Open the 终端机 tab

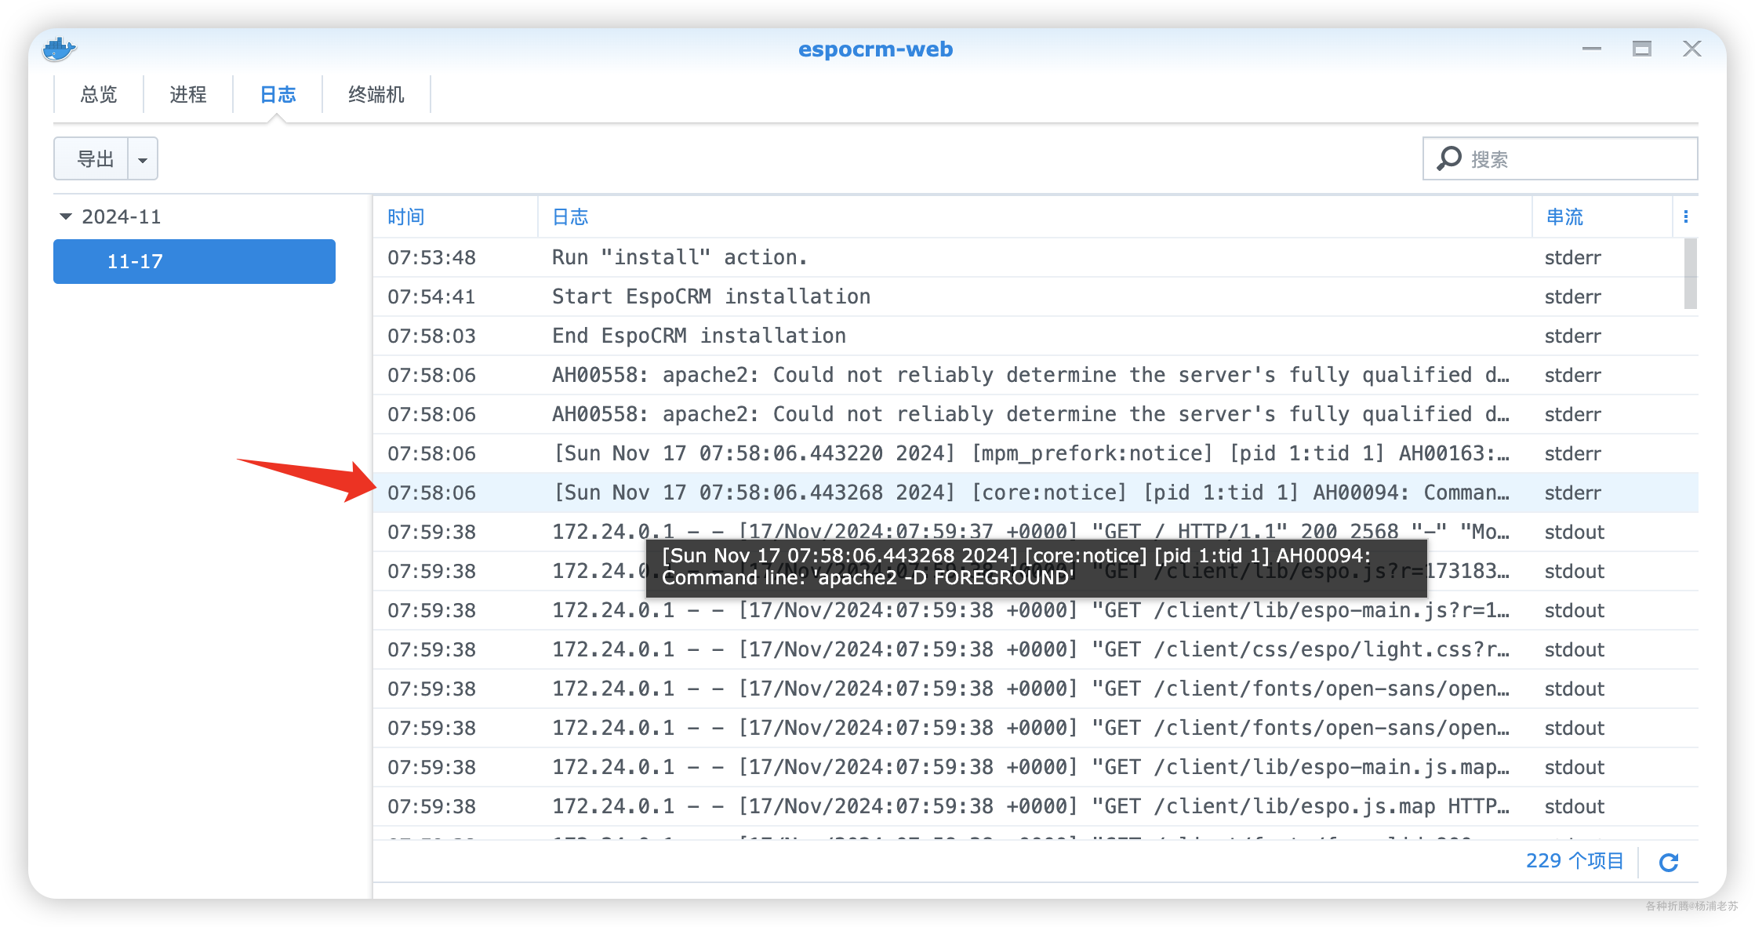[x=376, y=95]
